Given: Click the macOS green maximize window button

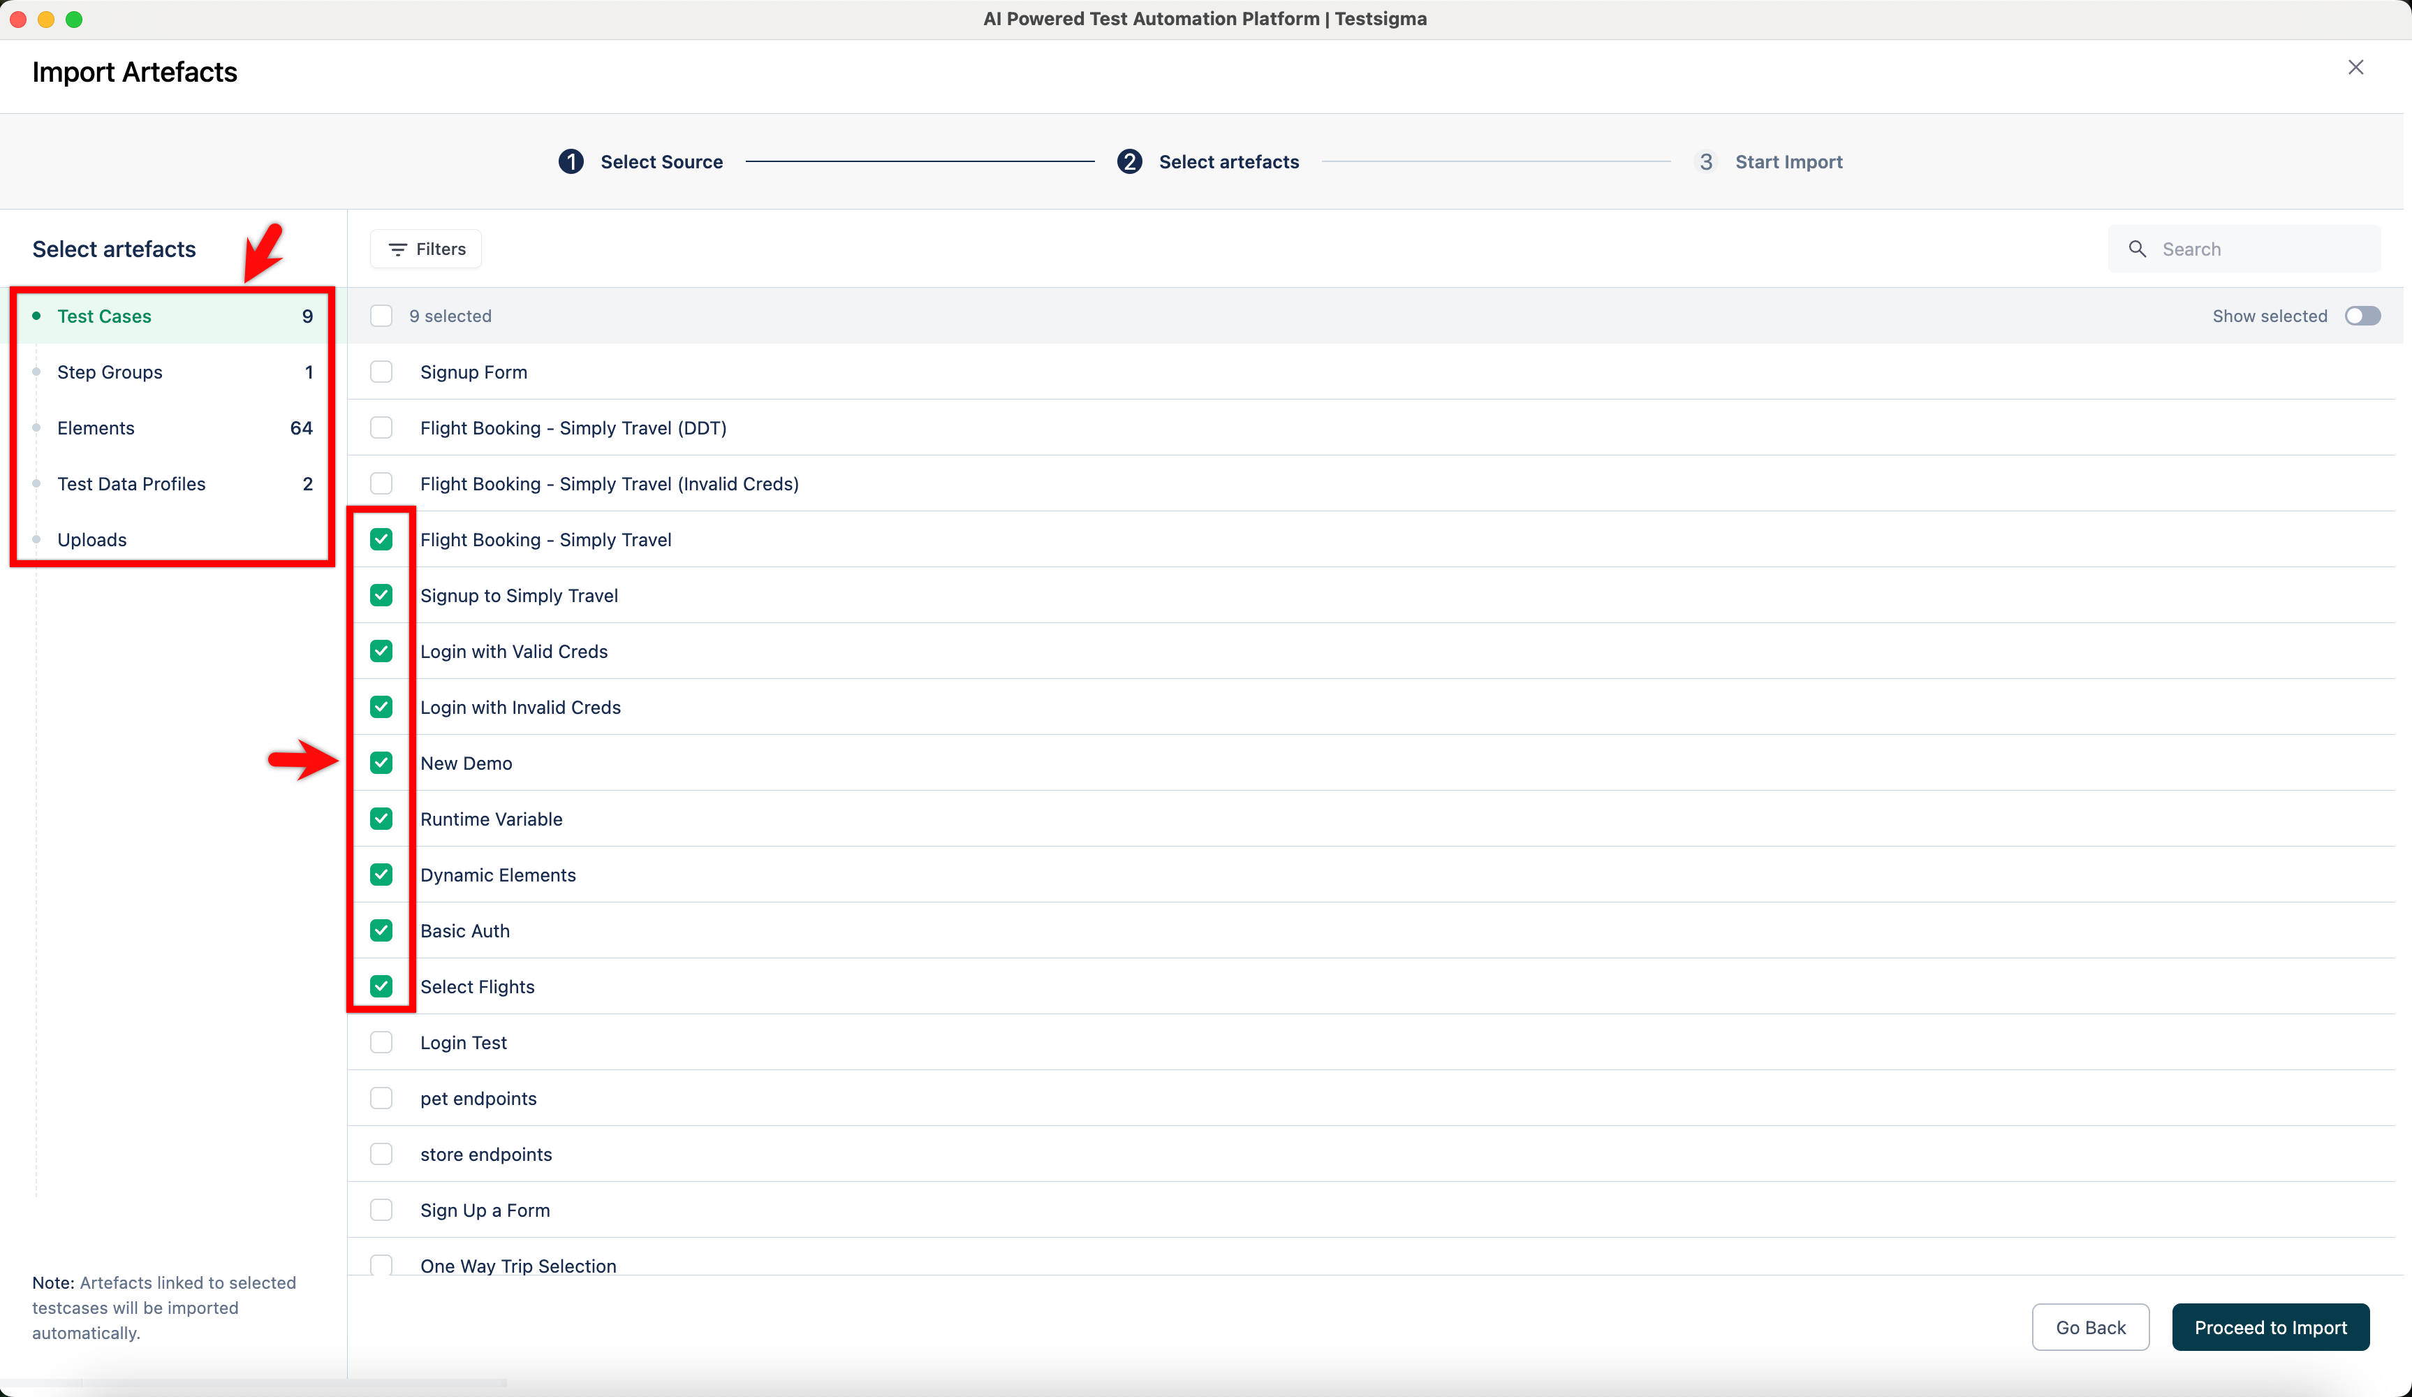Looking at the screenshot, I should click(x=74, y=19).
